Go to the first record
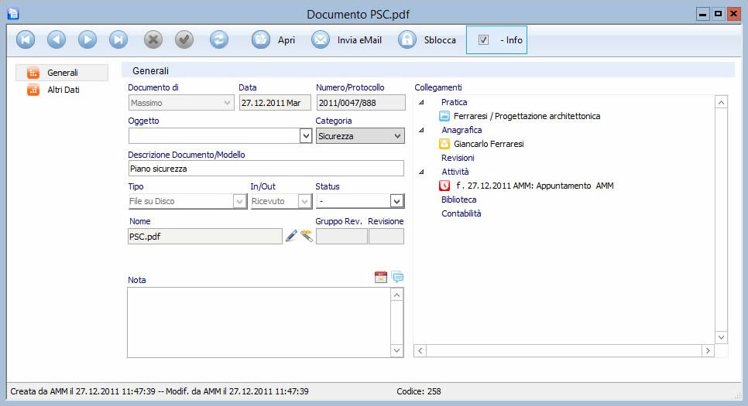 point(26,39)
